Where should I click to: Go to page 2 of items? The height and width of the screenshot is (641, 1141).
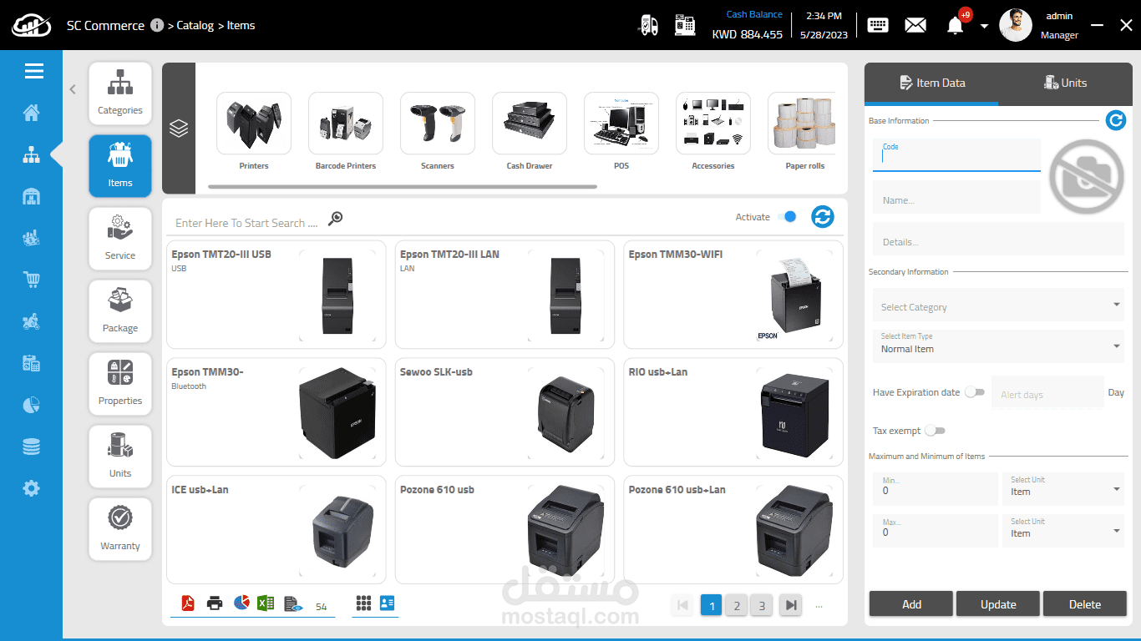point(736,605)
